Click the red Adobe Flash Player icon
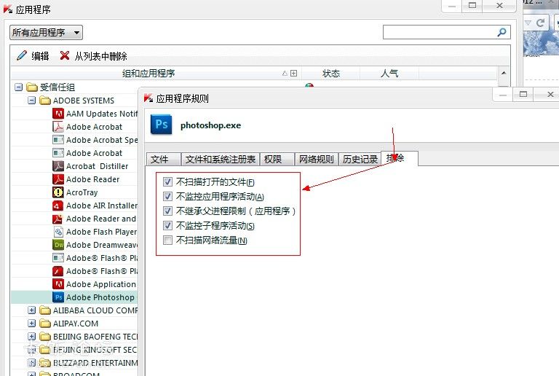 (x=58, y=271)
